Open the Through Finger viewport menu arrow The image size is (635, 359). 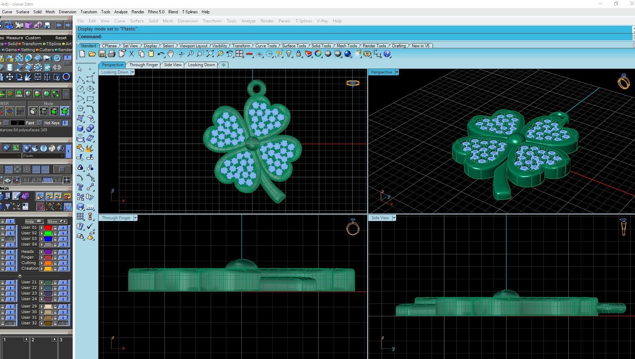(135, 218)
